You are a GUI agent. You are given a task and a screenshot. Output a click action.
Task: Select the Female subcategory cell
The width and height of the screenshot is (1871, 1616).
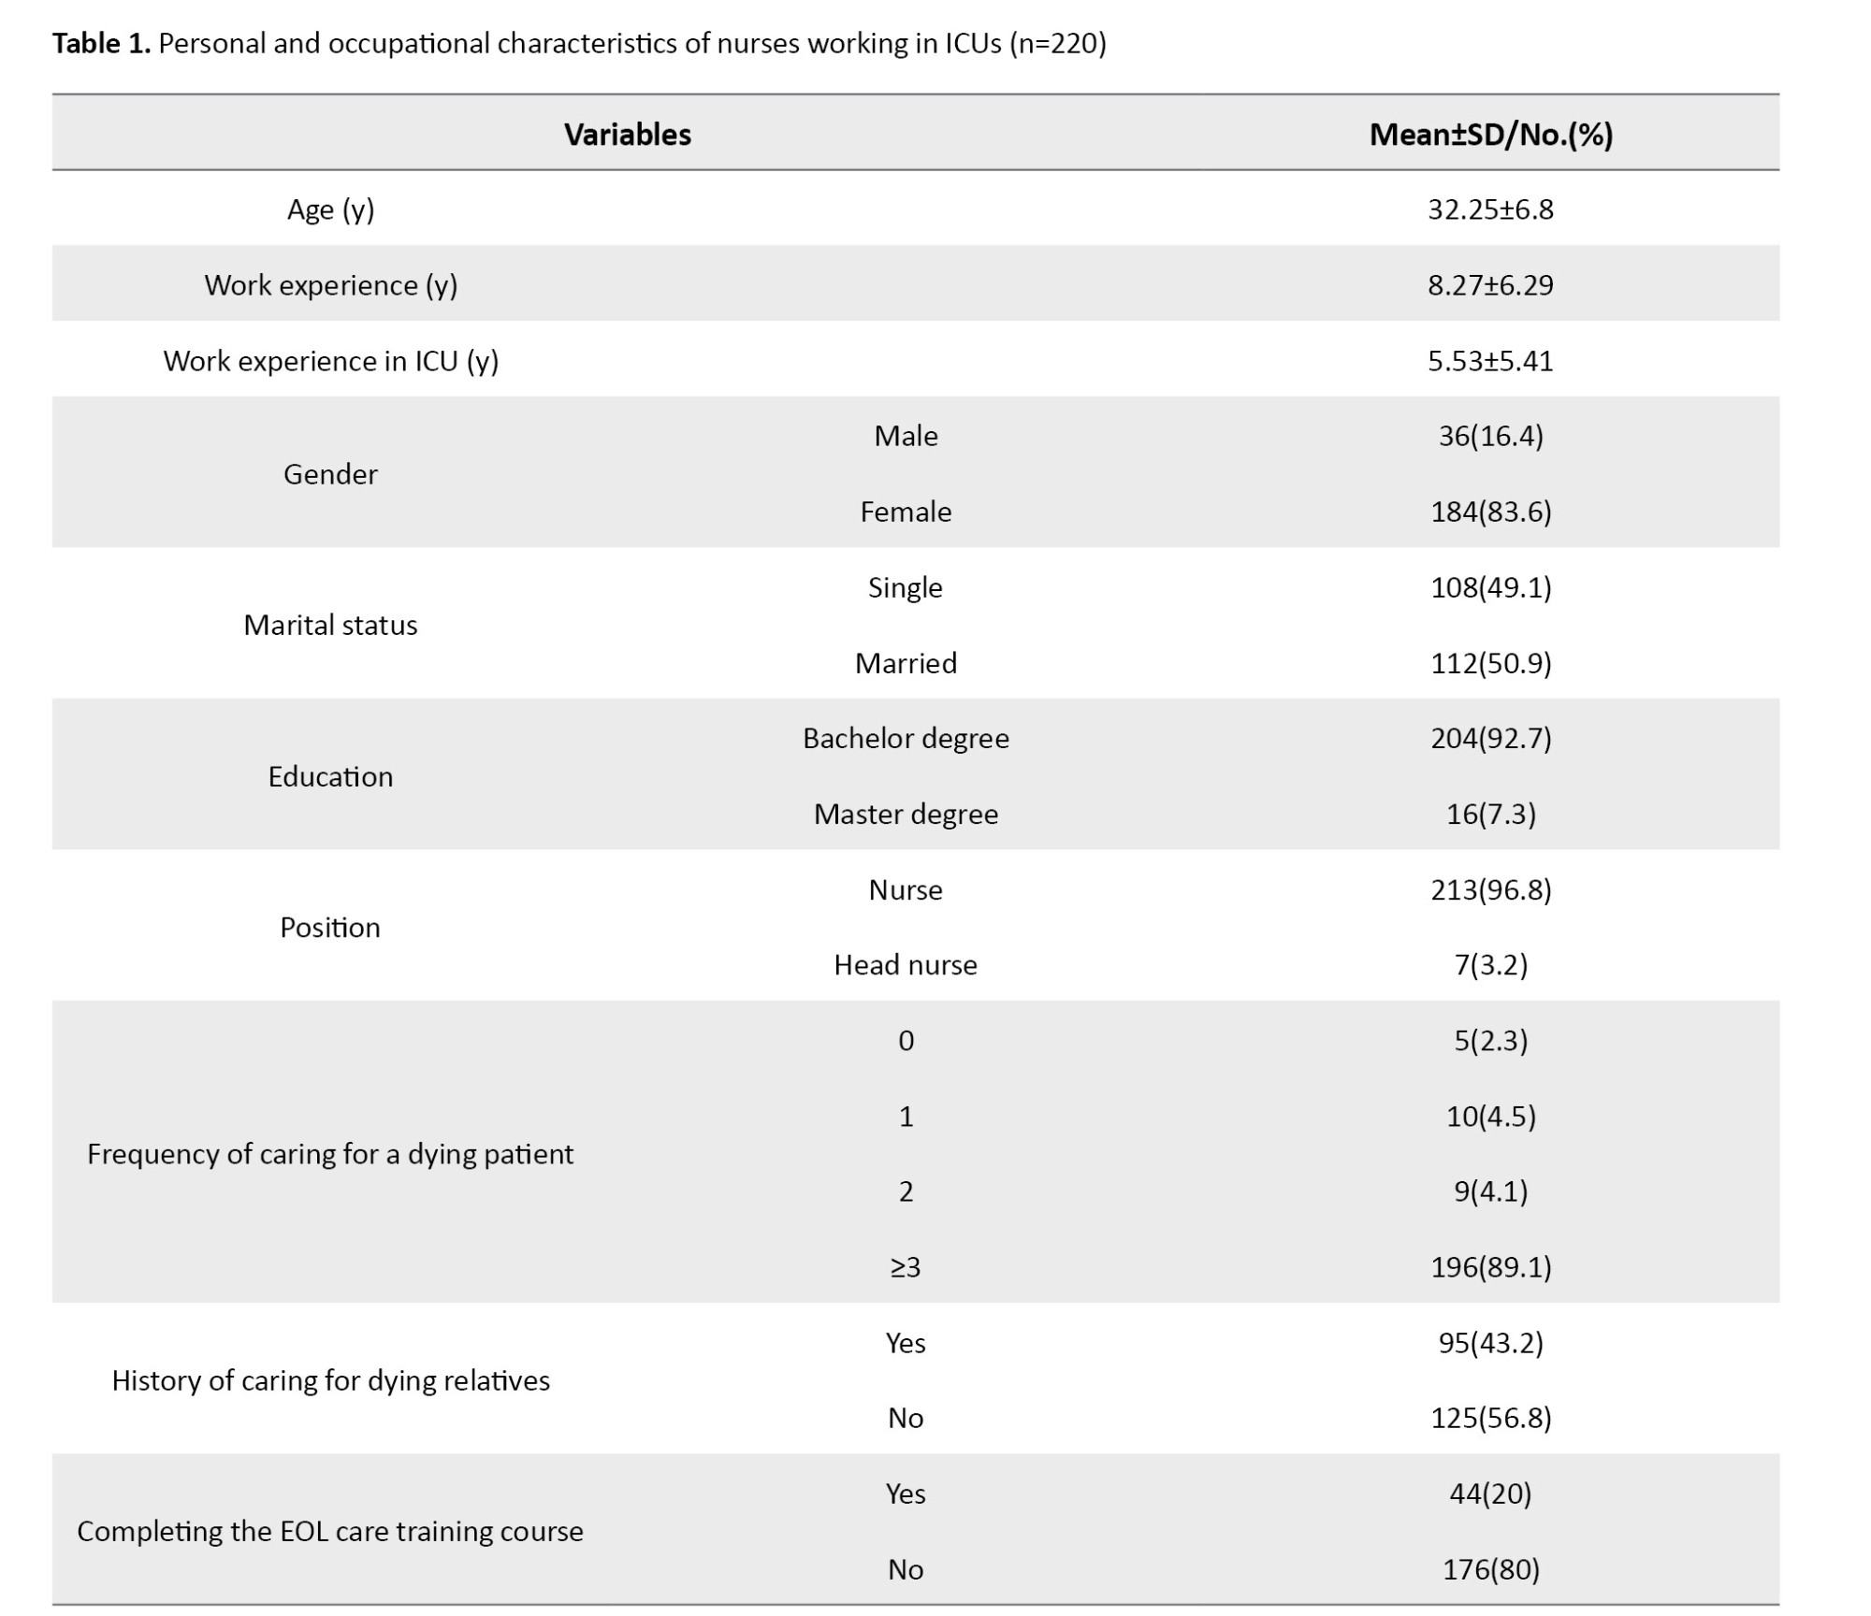[x=906, y=512]
